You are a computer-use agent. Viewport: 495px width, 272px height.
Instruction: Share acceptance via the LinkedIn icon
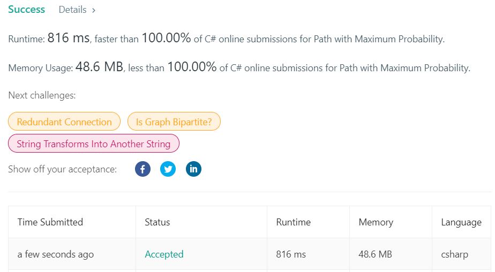coord(193,169)
